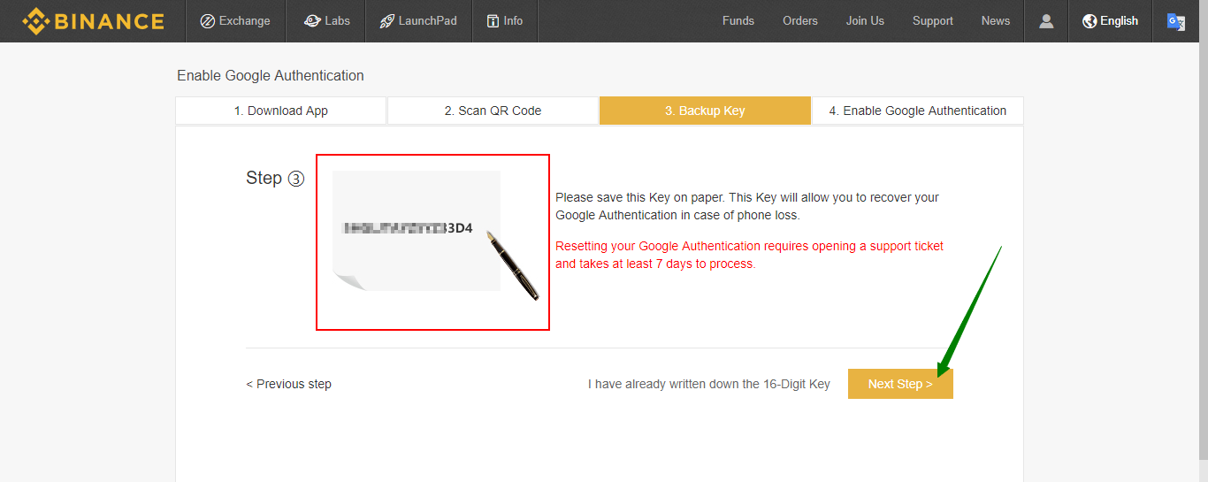Viewport: 1208px width, 482px height.
Task: Open the Orders menu
Action: click(x=800, y=21)
